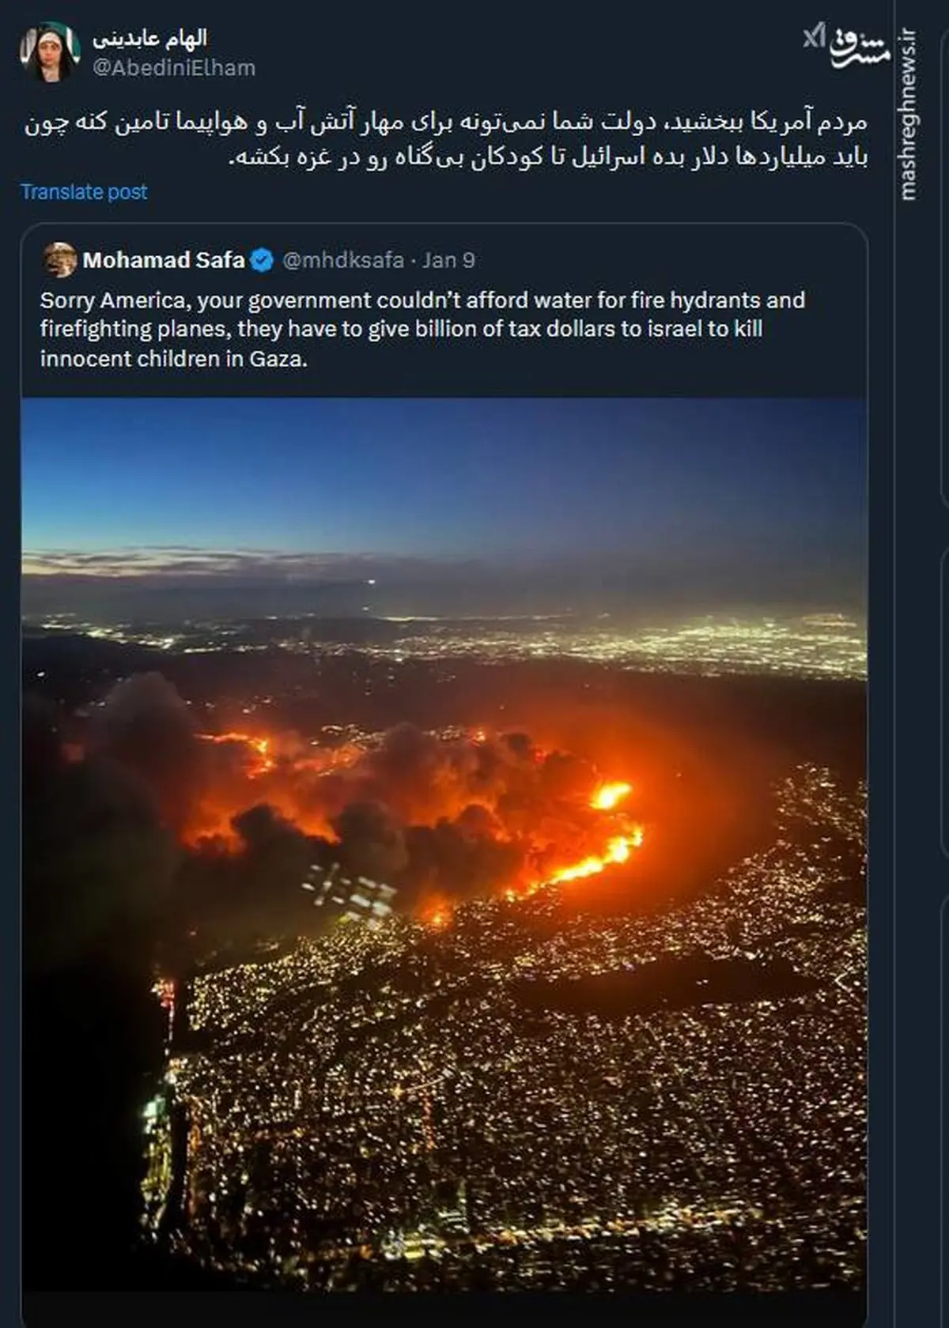Click the blue verified badge

263,260
